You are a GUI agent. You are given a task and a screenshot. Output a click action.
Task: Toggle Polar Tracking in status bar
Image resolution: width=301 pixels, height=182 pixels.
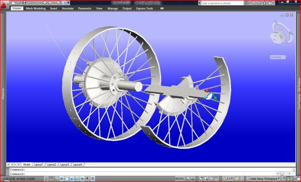(x=61, y=178)
